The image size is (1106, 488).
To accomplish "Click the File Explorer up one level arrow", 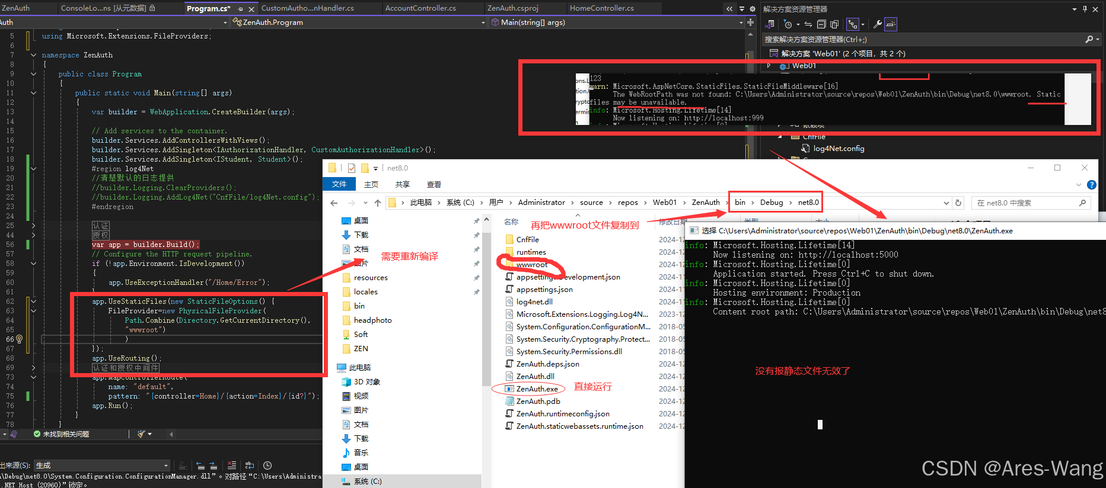I will [x=378, y=203].
